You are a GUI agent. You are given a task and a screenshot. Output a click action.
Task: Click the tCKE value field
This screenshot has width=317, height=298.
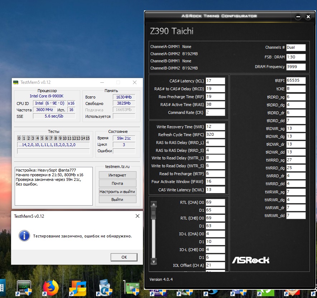(x=296, y=89)
